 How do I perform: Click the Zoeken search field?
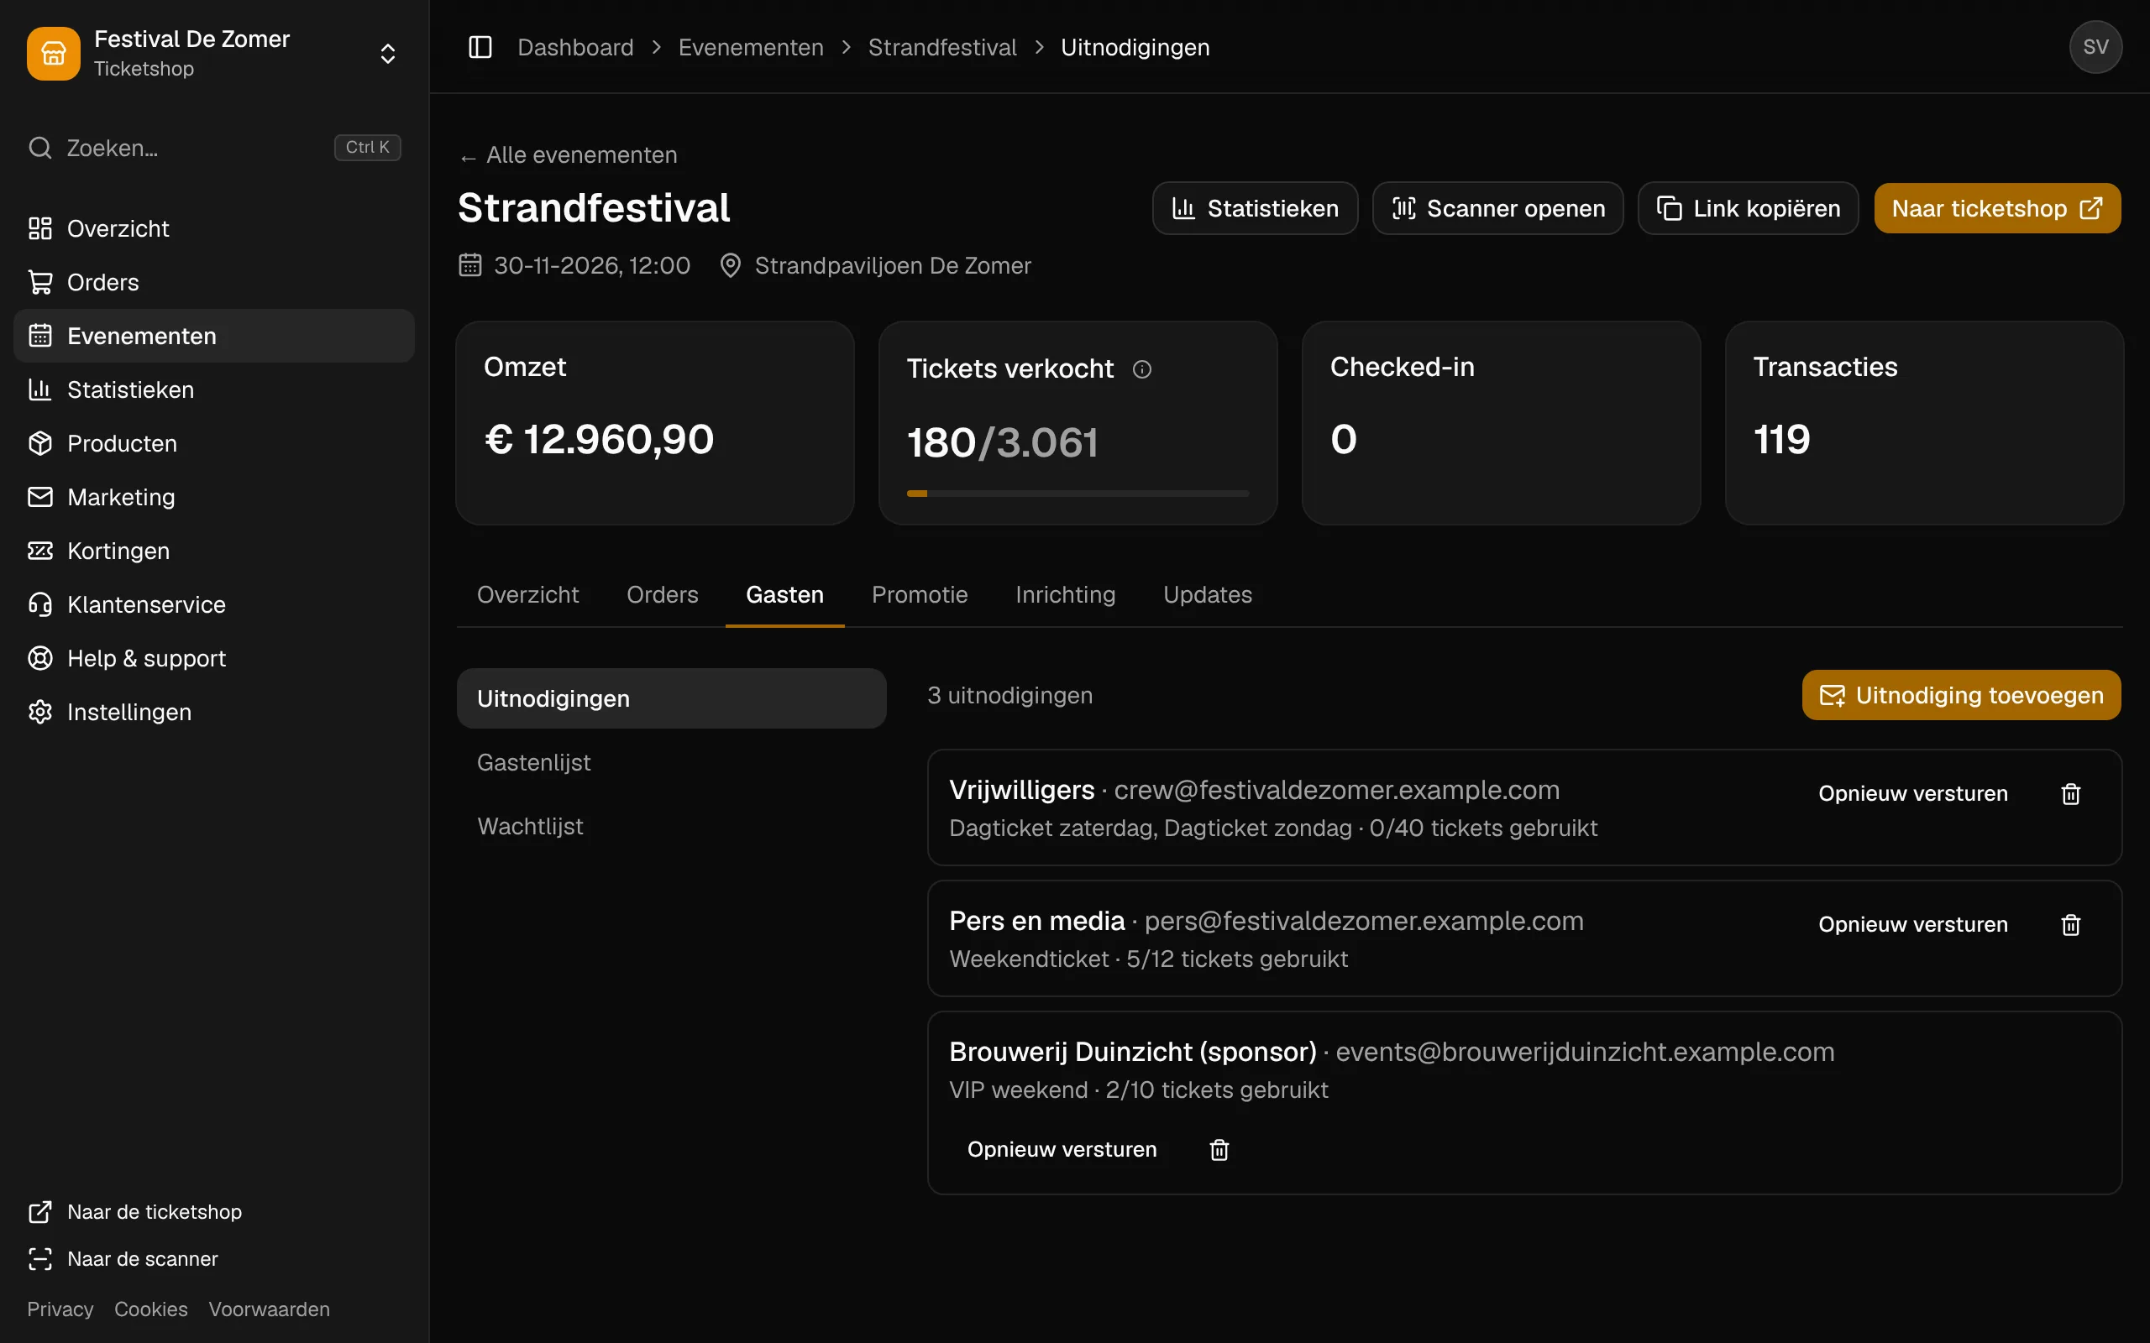(214, 148)
